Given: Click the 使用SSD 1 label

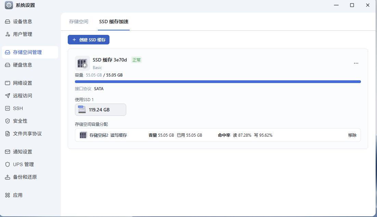Looking at the screenshot, I should (84, 100).
